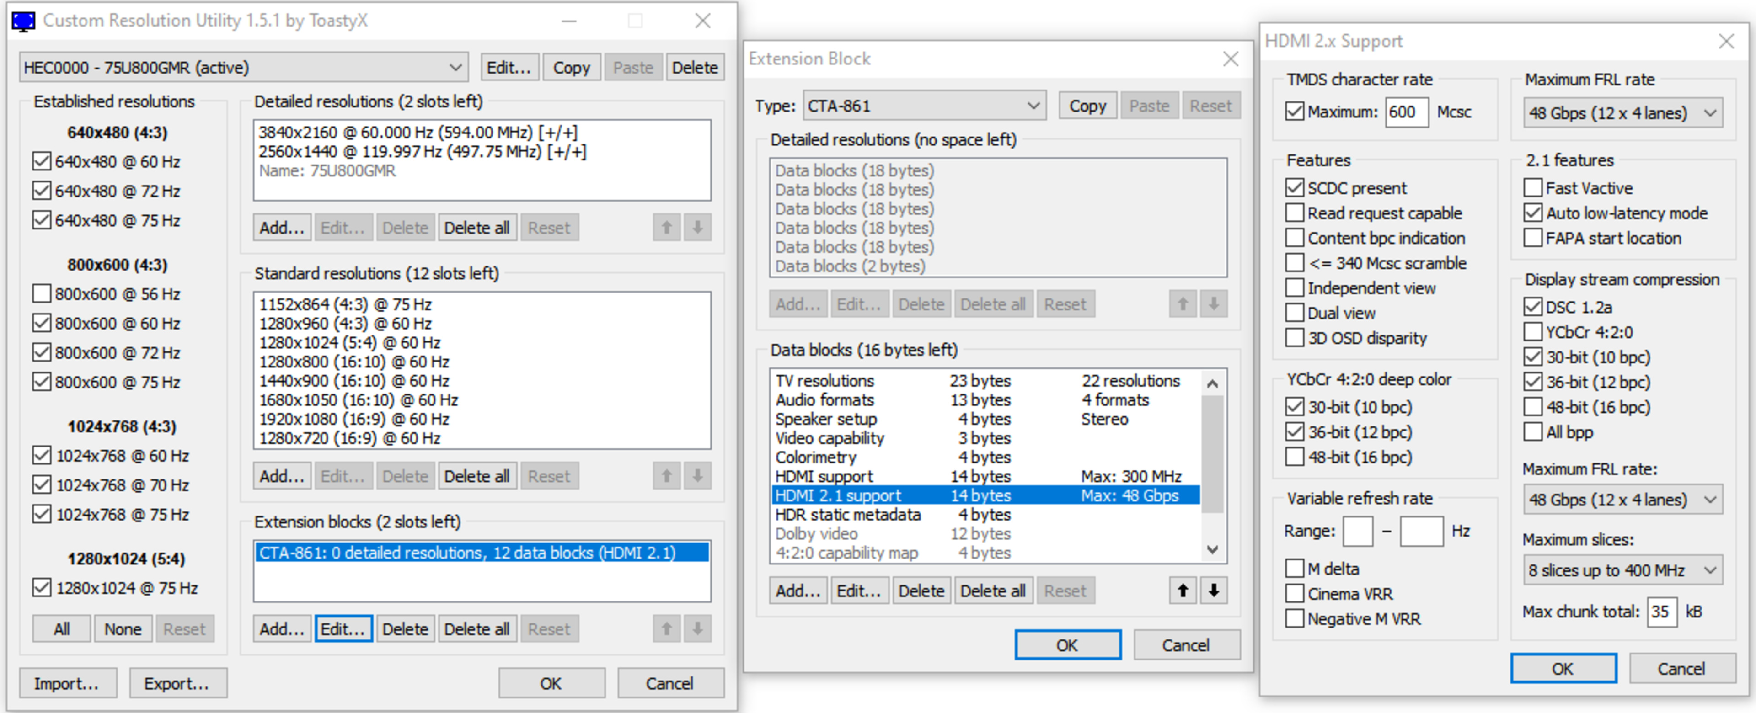Click scroll-down arrow in Data blocks list
Image resolution: width=1756 pixels, height=713 pixels.
coord(1212,549)
